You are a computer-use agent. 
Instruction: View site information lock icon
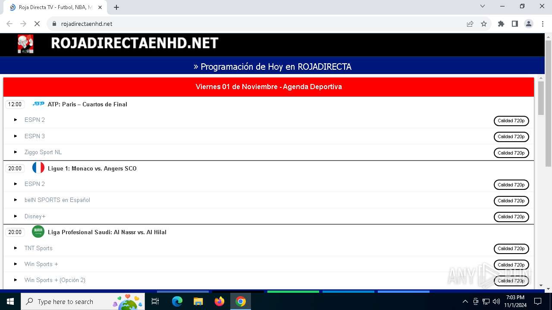pos(54,24)
